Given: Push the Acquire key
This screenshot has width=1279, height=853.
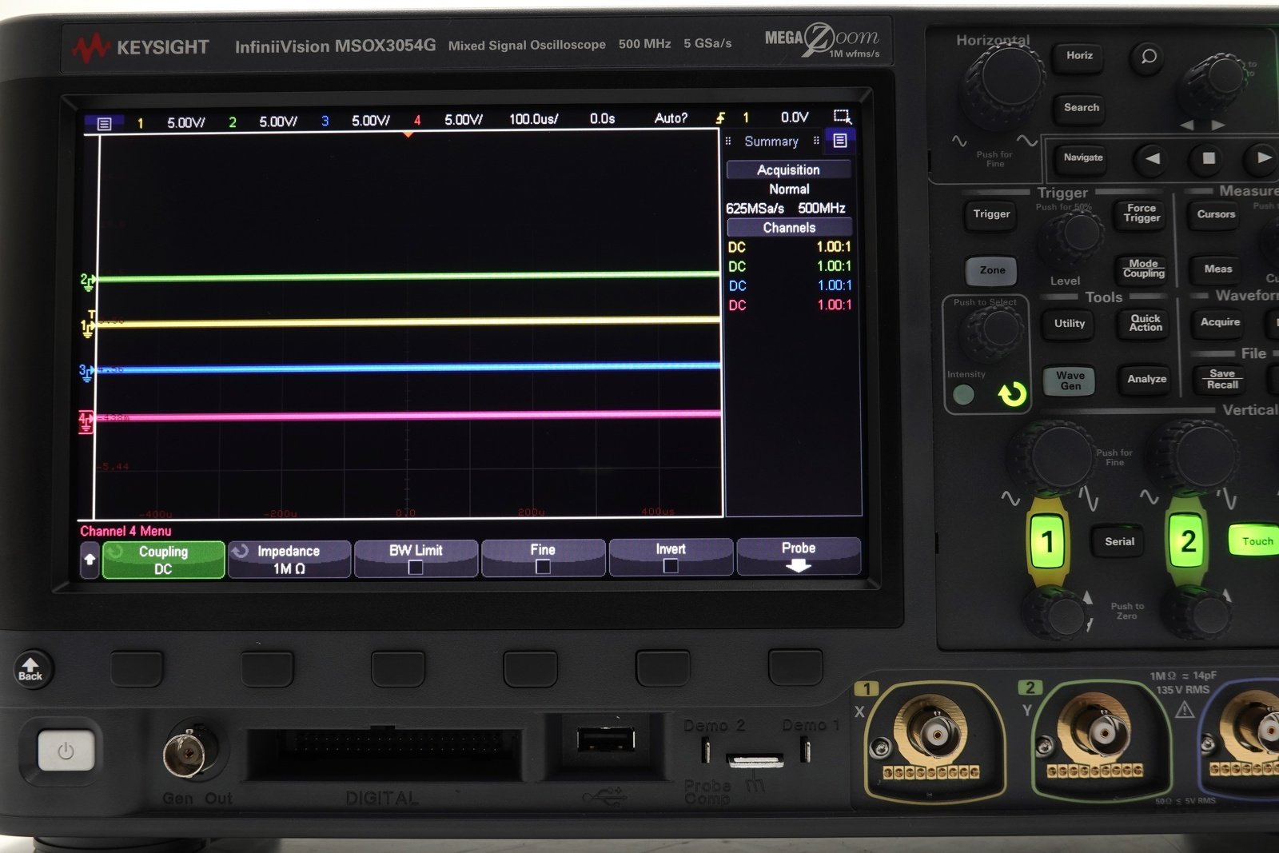Looking at the screenshot, I should (1220, 323).
